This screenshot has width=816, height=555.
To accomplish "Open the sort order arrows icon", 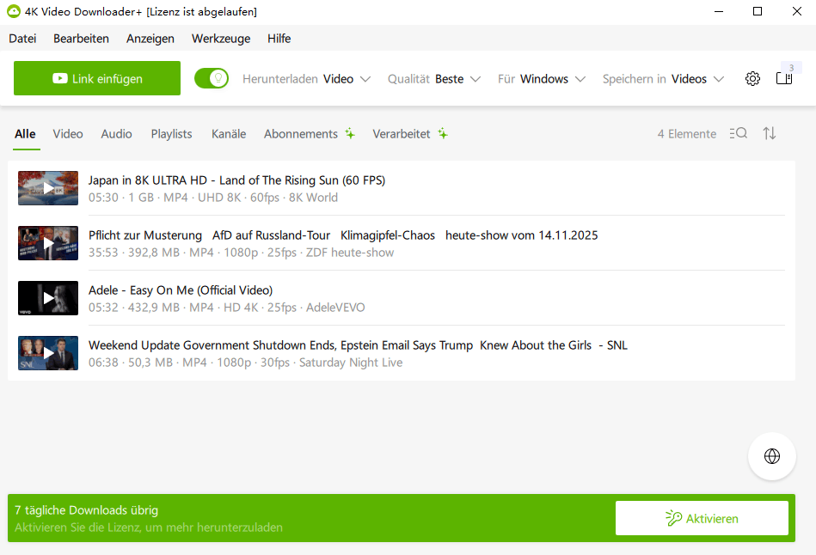I will tap(770, 133).
